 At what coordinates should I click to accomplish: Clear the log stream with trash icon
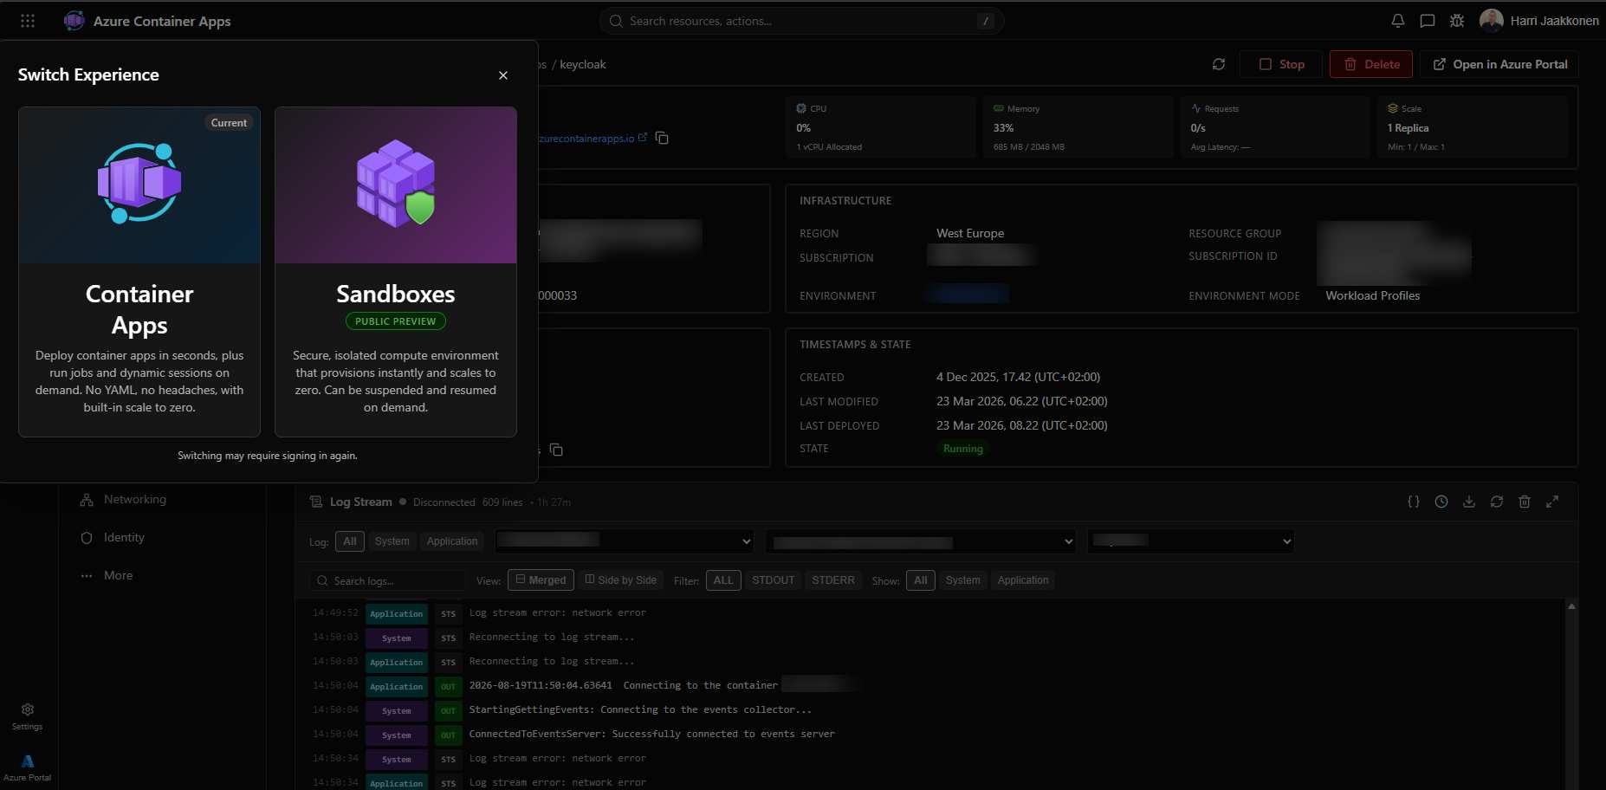(x=1525, y=502)
